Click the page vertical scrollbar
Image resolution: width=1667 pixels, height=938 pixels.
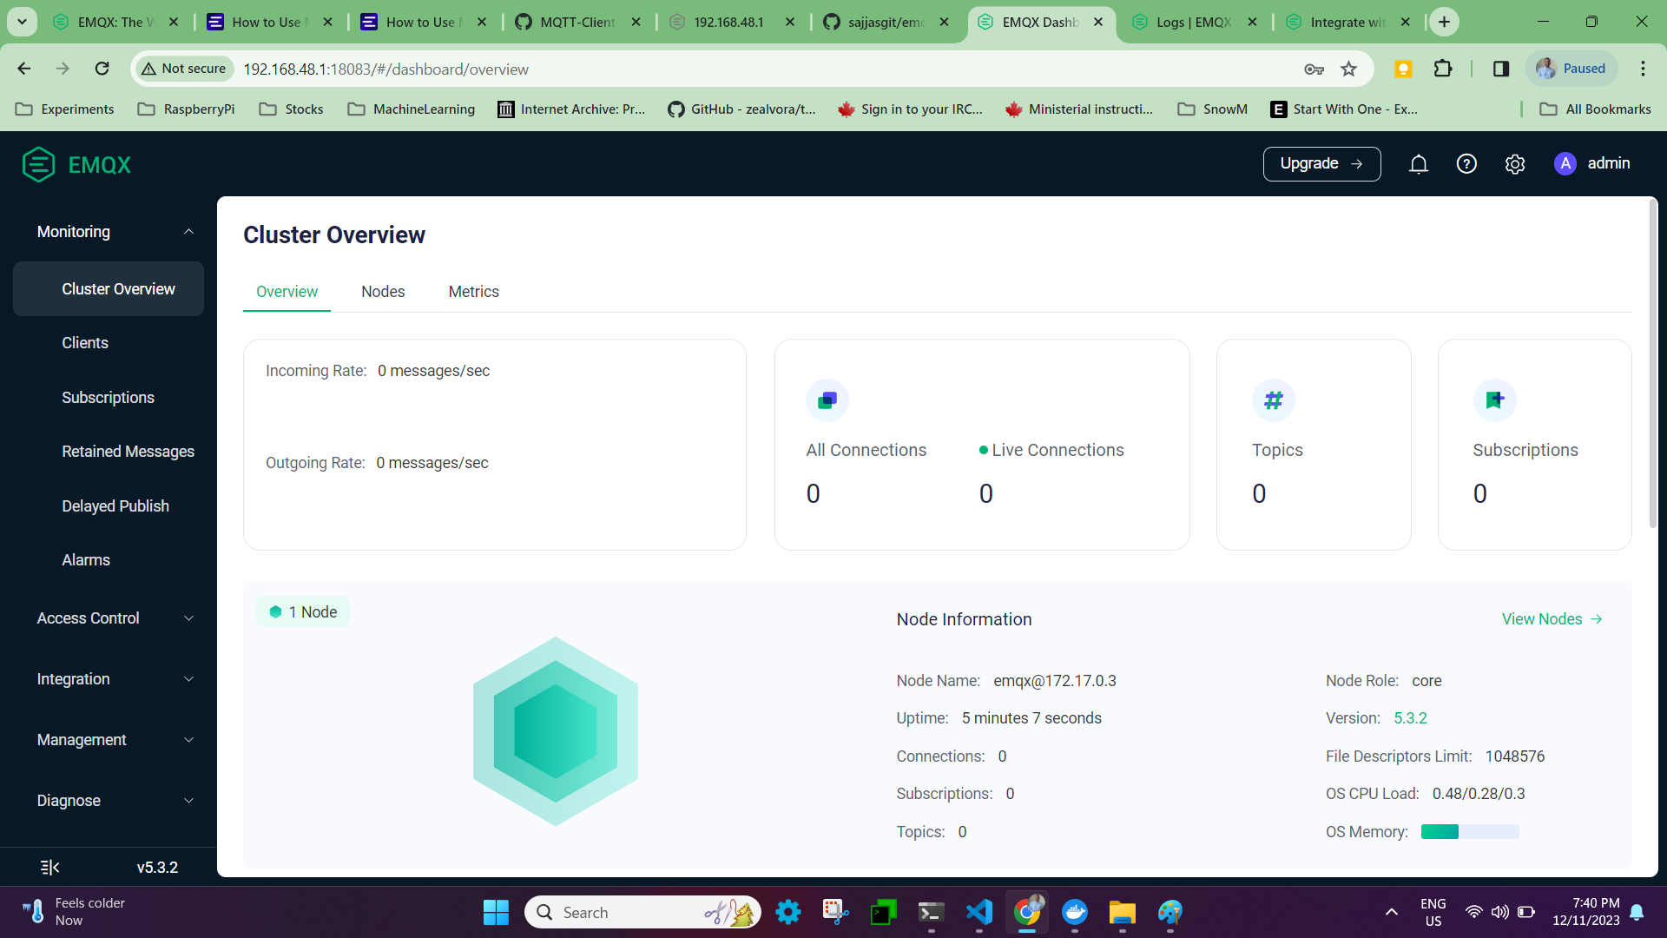1652,365
